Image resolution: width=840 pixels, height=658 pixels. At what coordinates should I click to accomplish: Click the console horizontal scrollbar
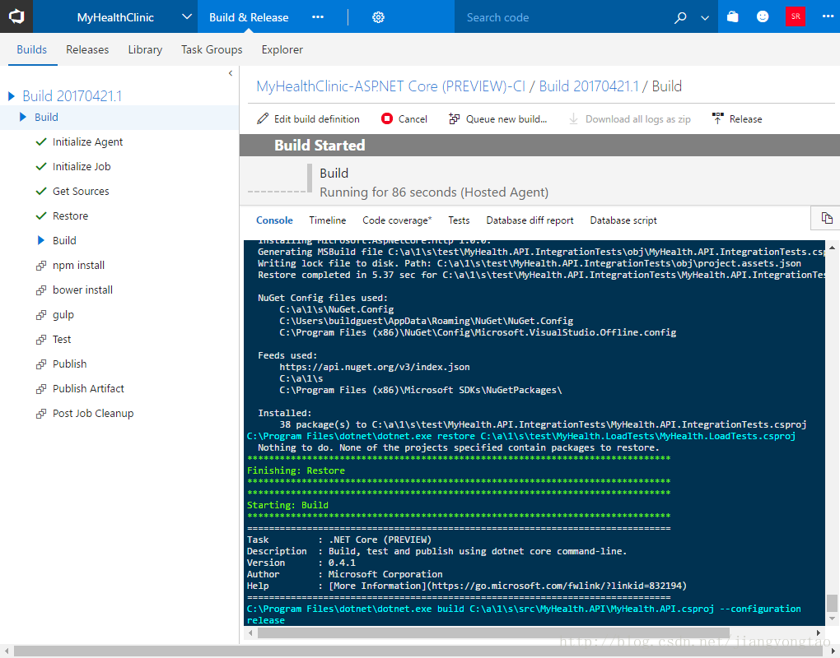(492, 633)
